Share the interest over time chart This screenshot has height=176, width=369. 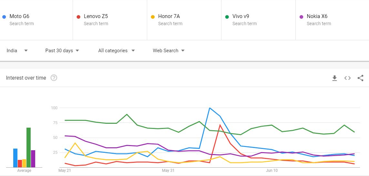pos(360,78)
